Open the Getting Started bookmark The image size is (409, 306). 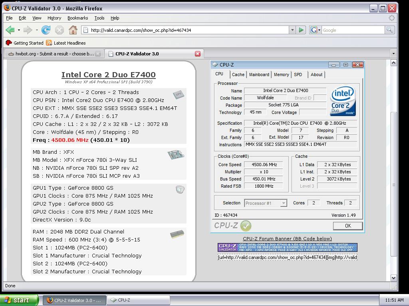point(24,43)
